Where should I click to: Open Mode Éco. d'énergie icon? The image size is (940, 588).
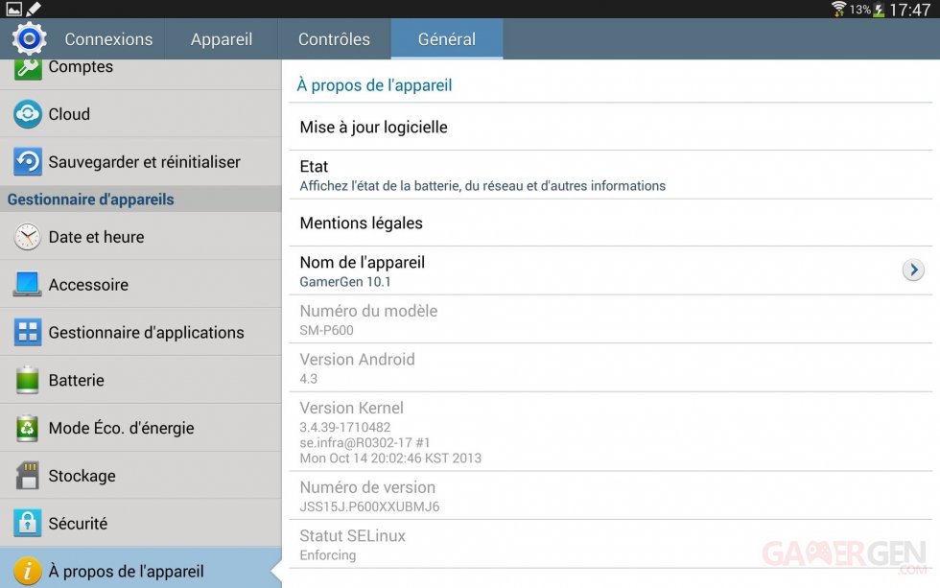tap(28, 428)
